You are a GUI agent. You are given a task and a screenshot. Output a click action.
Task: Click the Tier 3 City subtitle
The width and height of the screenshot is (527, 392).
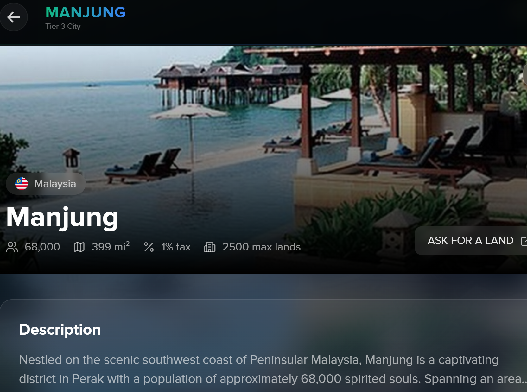[x=63, y=26]
